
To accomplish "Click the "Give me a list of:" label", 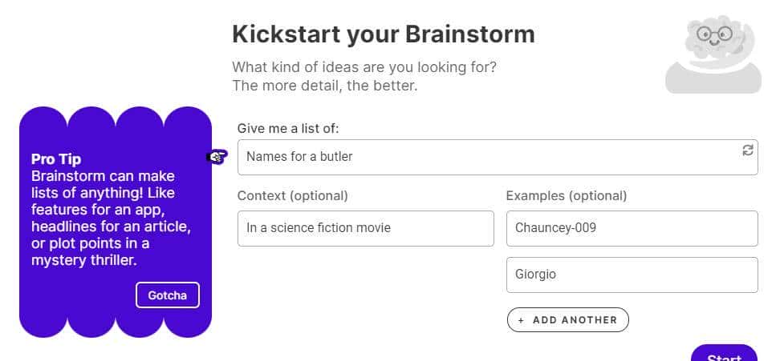I will coord(295,128).
